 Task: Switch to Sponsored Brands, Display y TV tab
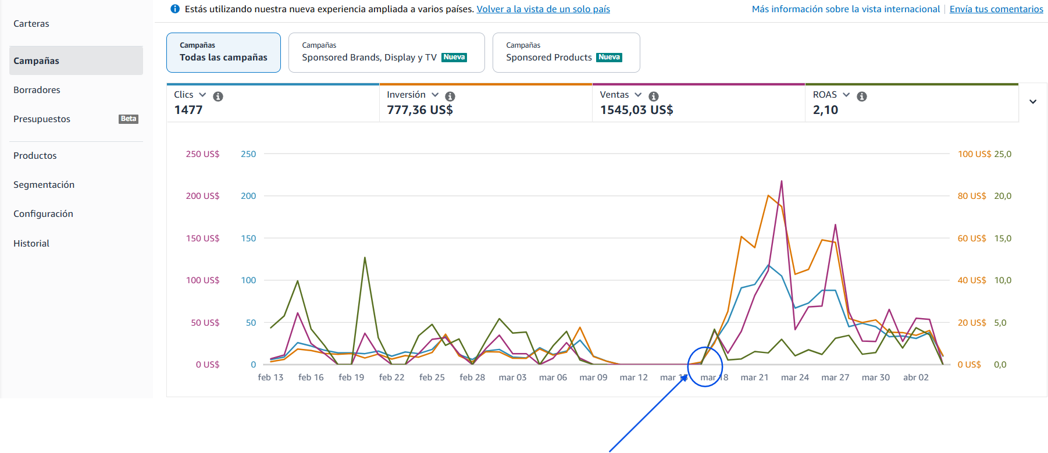387,52
